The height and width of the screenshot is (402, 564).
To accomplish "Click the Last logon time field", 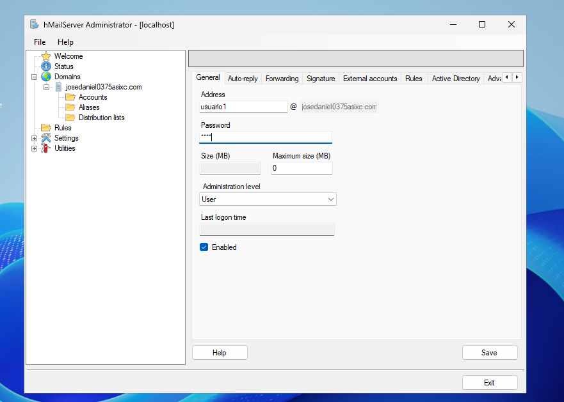I will (267, 229).
